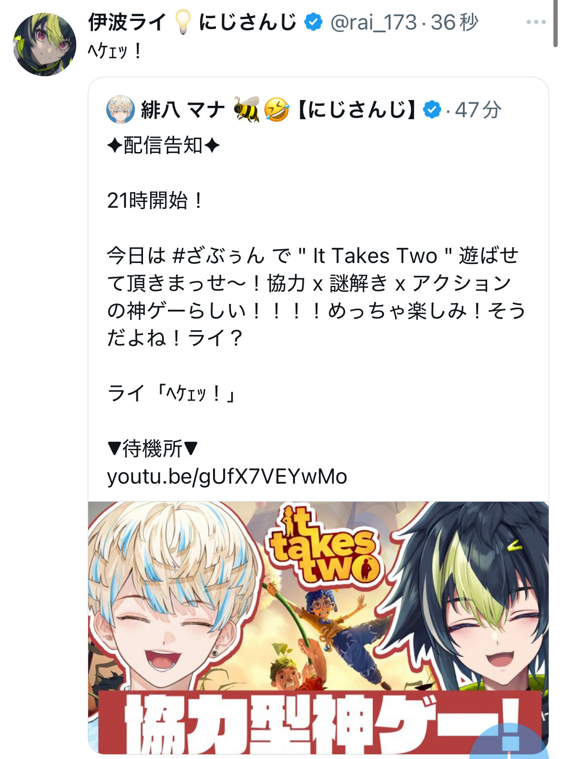
Task: Click the bee emoji in 緋八マナ's name
Action: point(246,110)
